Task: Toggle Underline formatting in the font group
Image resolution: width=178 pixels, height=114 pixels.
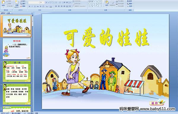Action: pos(35,7)
